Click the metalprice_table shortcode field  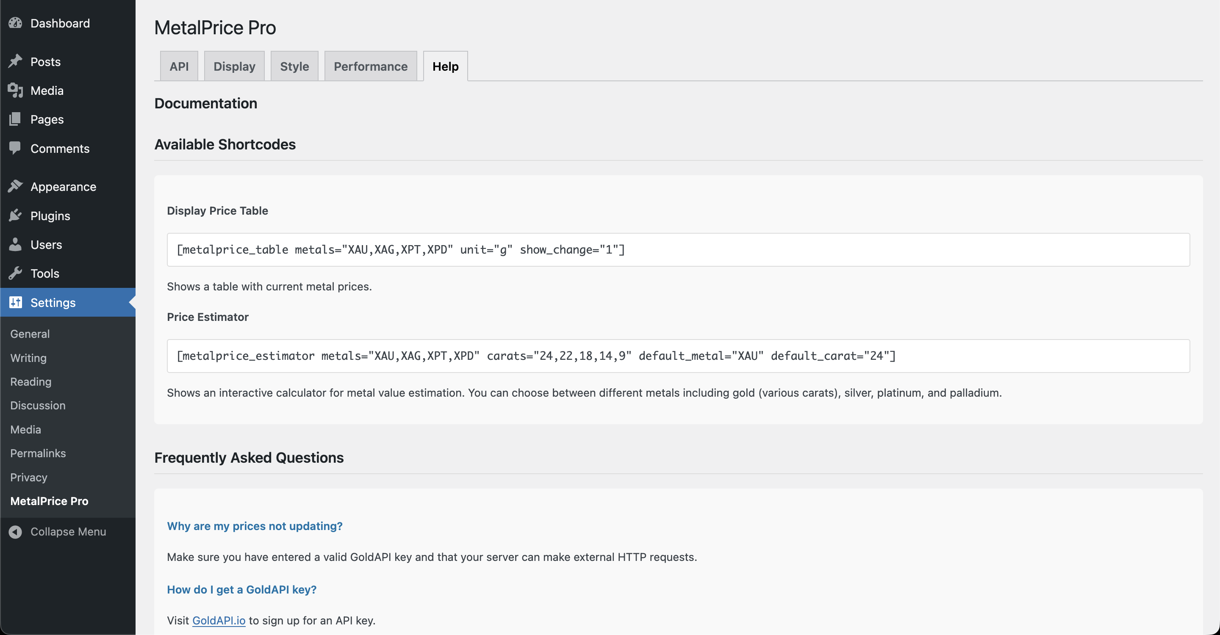678,250
